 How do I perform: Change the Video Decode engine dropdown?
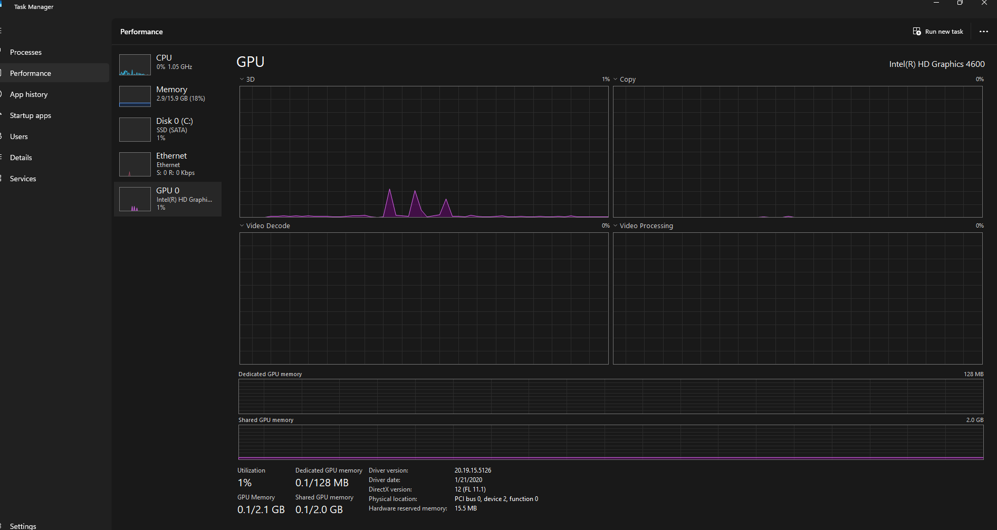[x=242, y=226]
